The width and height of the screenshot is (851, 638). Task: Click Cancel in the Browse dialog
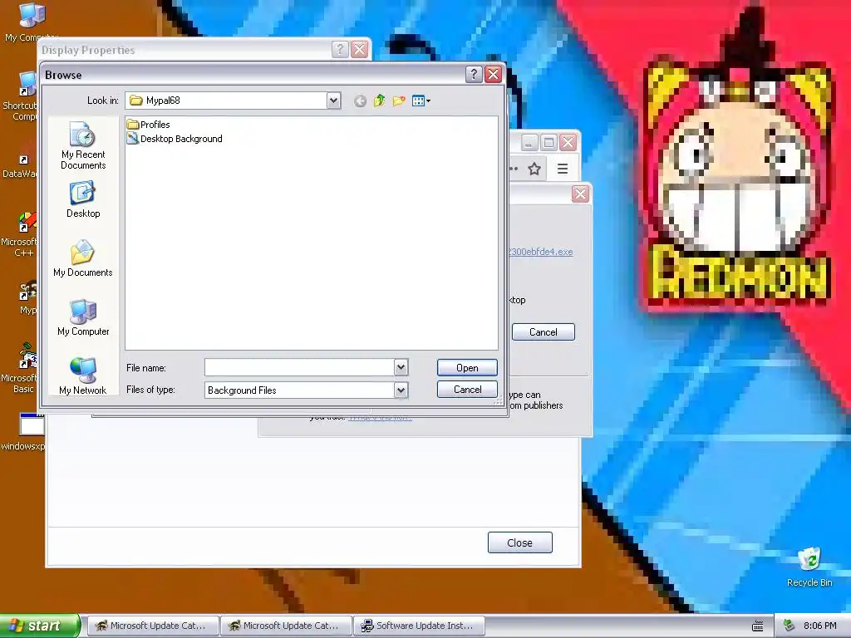[x=467, y=390]
